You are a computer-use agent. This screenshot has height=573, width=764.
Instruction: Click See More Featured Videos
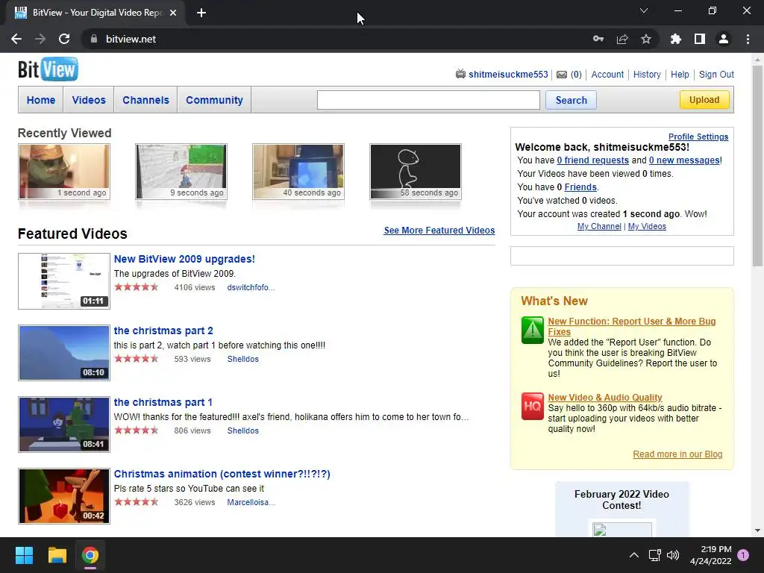439,231
